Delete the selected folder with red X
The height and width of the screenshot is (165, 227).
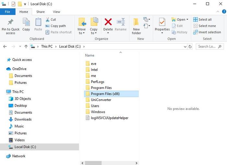pyautogui.click(x=108, y=22)
